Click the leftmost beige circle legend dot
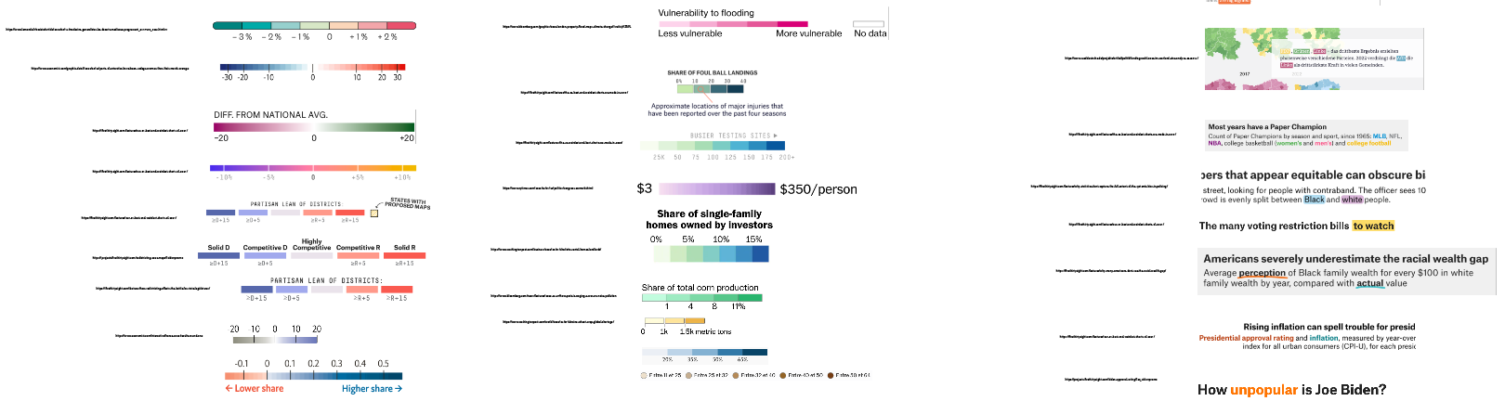This screenshot has height=414, width=1505. click(644, 376)
